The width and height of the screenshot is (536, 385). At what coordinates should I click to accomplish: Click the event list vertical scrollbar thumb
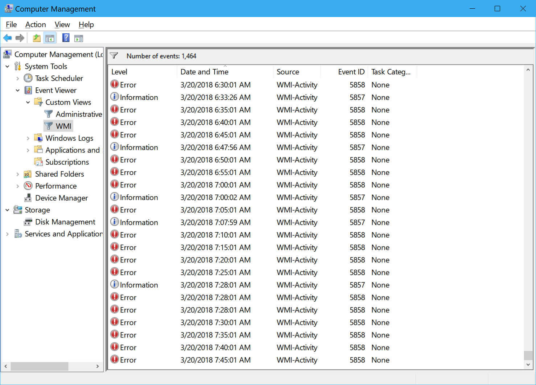(x=528, y=355)
